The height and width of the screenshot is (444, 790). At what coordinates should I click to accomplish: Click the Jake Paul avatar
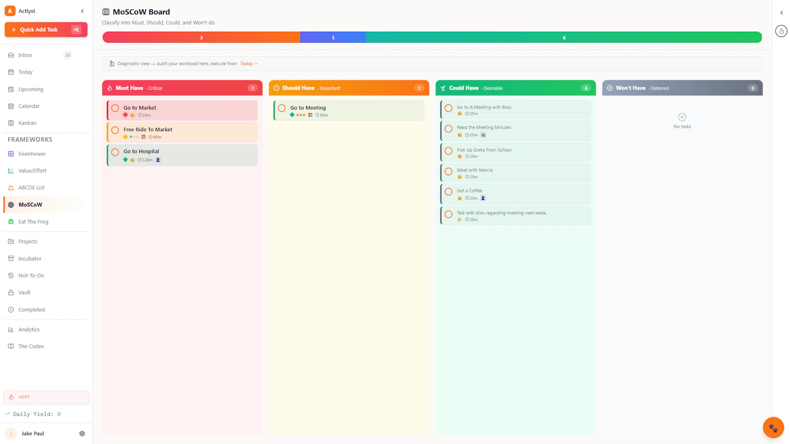[10, 434]
